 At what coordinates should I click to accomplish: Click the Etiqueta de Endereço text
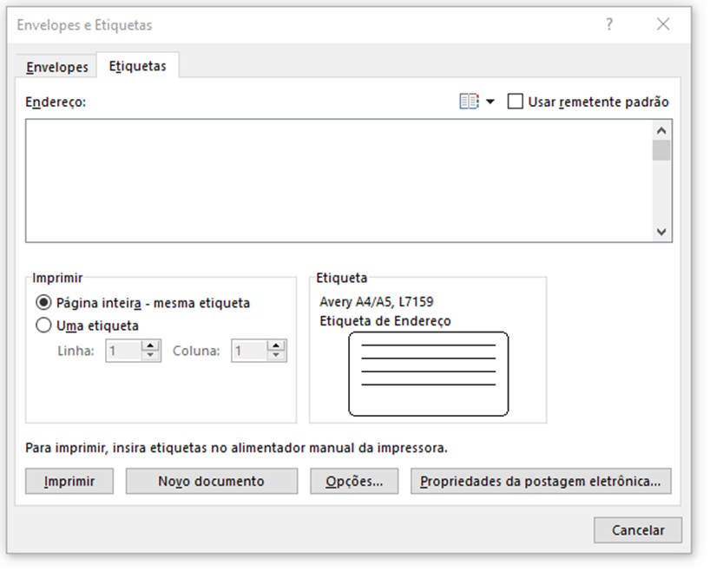pos(385,321)
